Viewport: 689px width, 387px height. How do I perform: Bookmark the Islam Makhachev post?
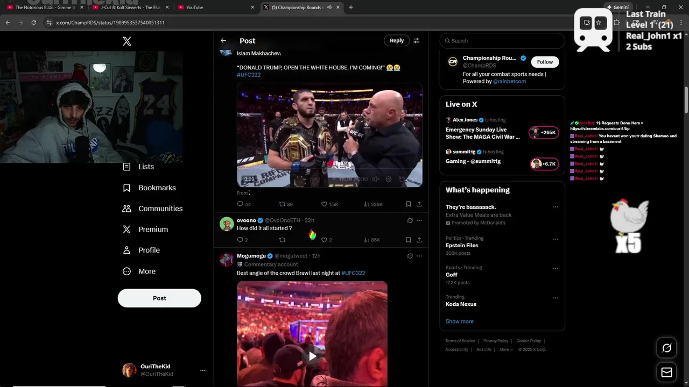click(409, 204)
